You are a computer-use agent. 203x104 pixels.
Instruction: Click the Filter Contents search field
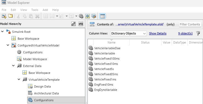[190, 24]
